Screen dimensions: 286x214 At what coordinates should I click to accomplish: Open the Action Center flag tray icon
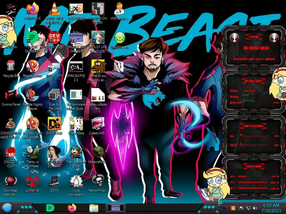tap(242, 208)
